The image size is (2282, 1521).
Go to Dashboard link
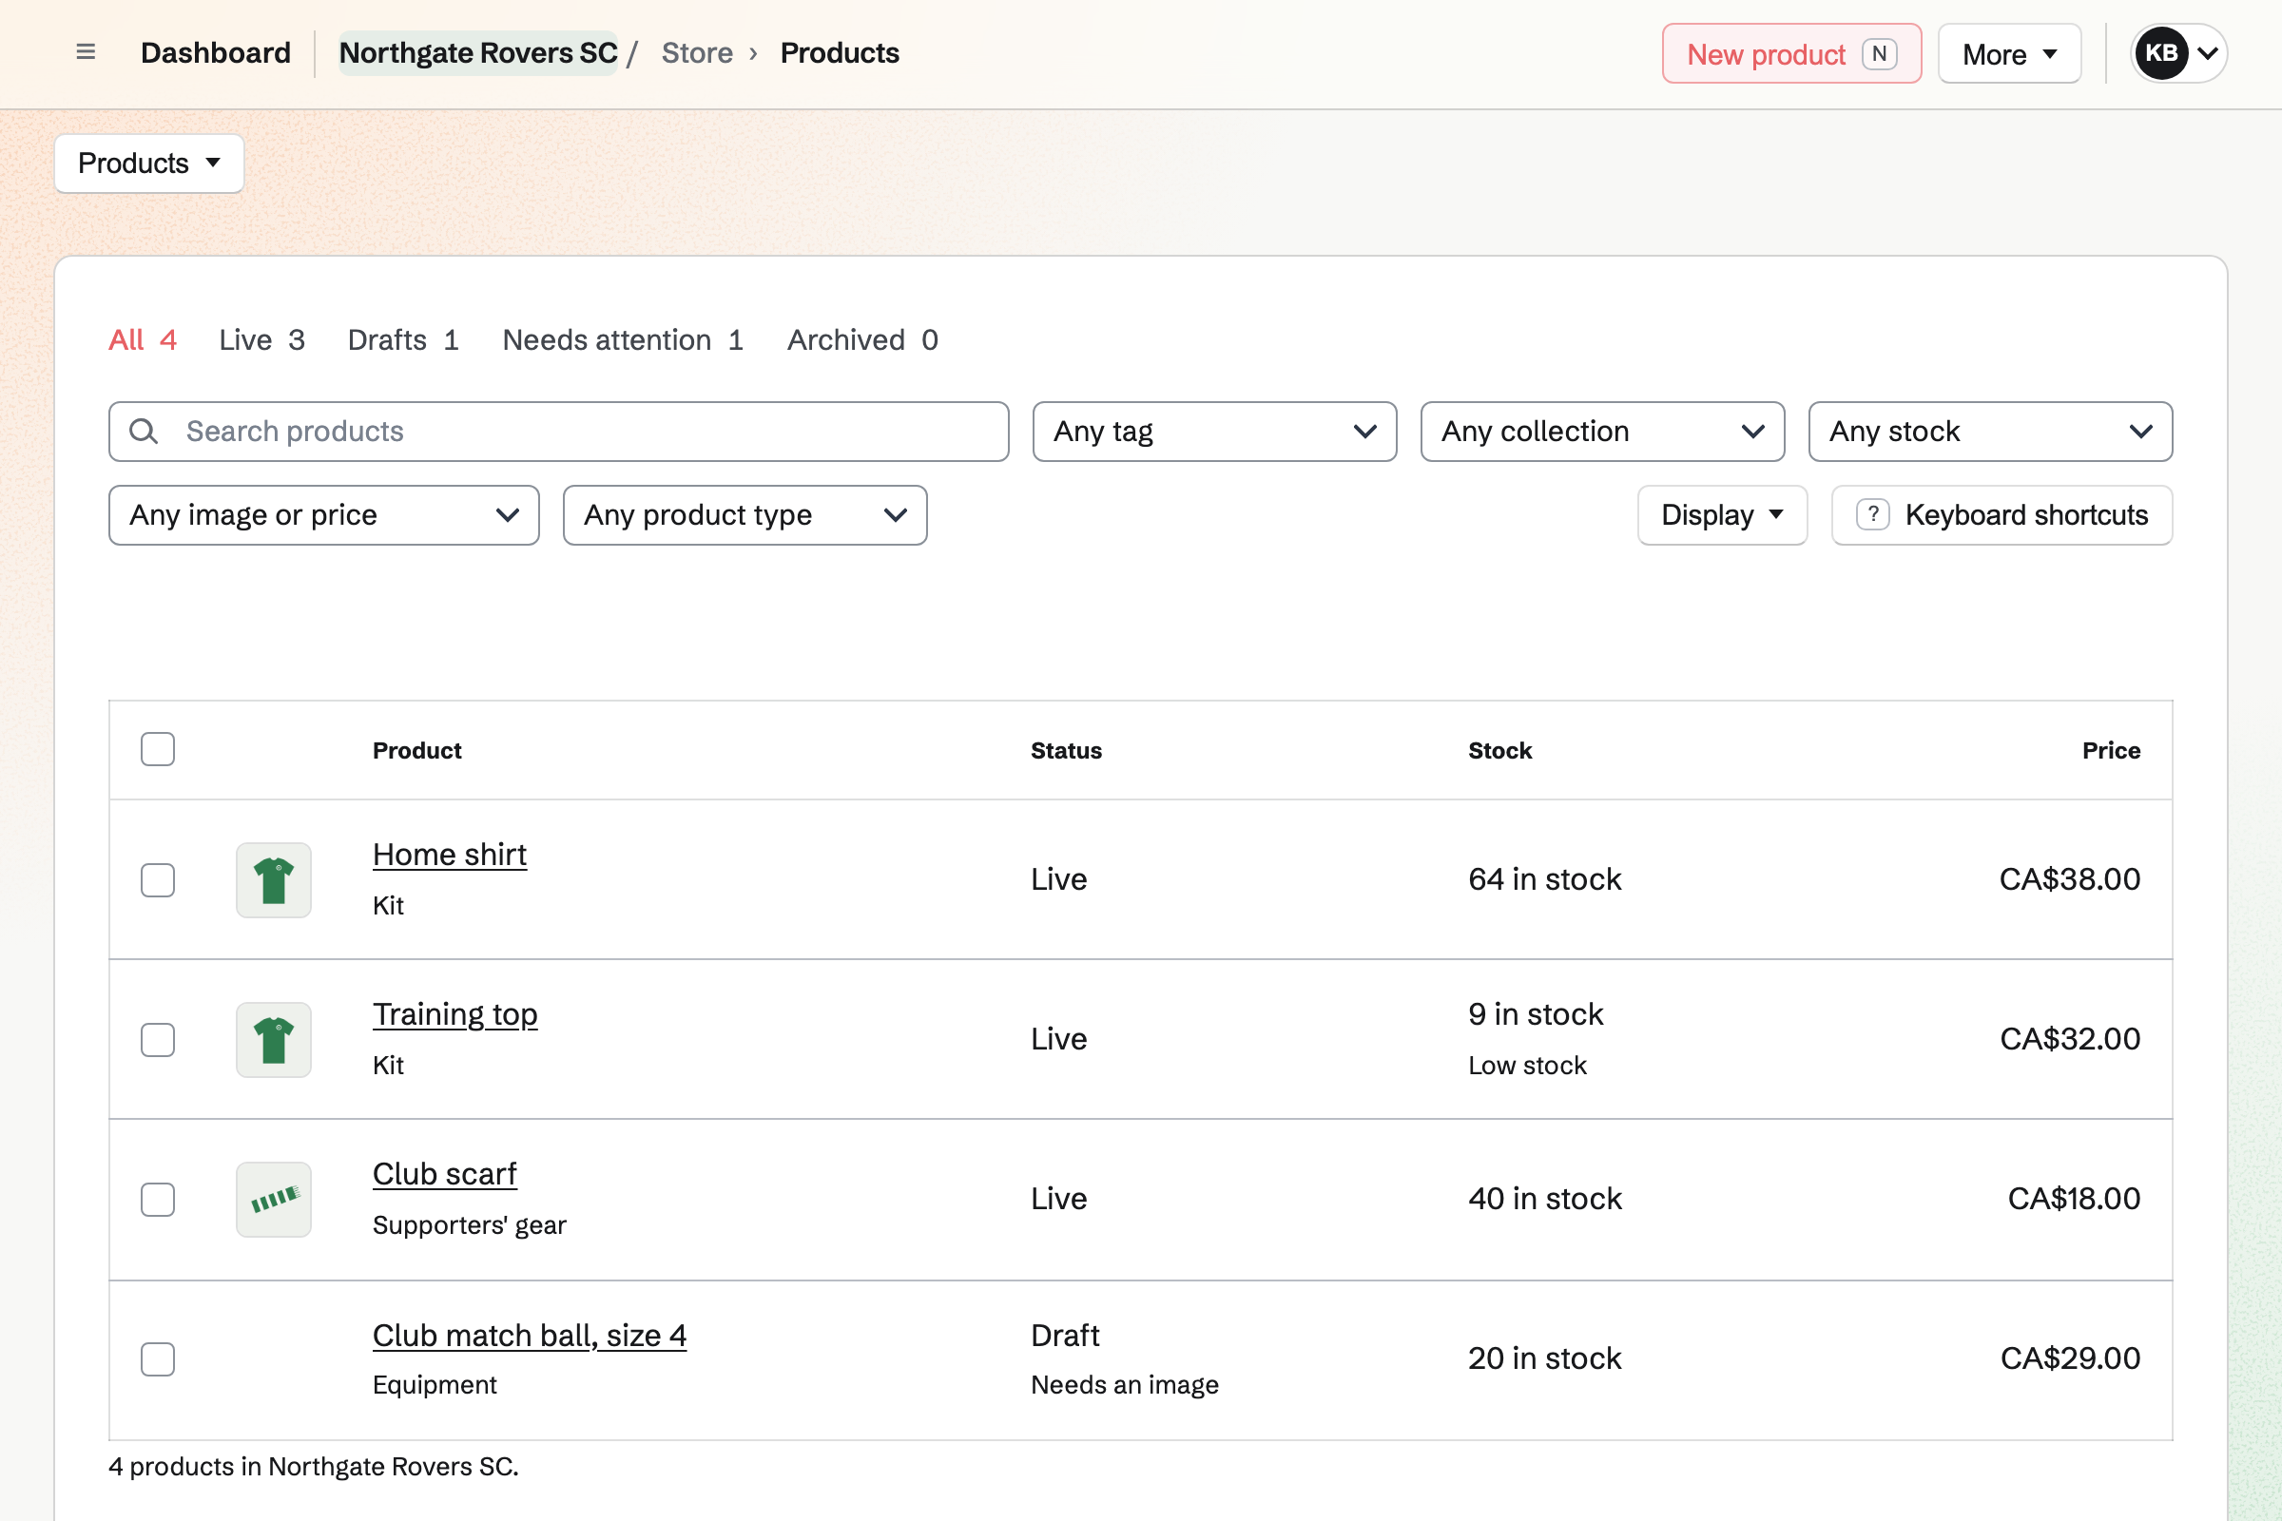tap(216, 52)
